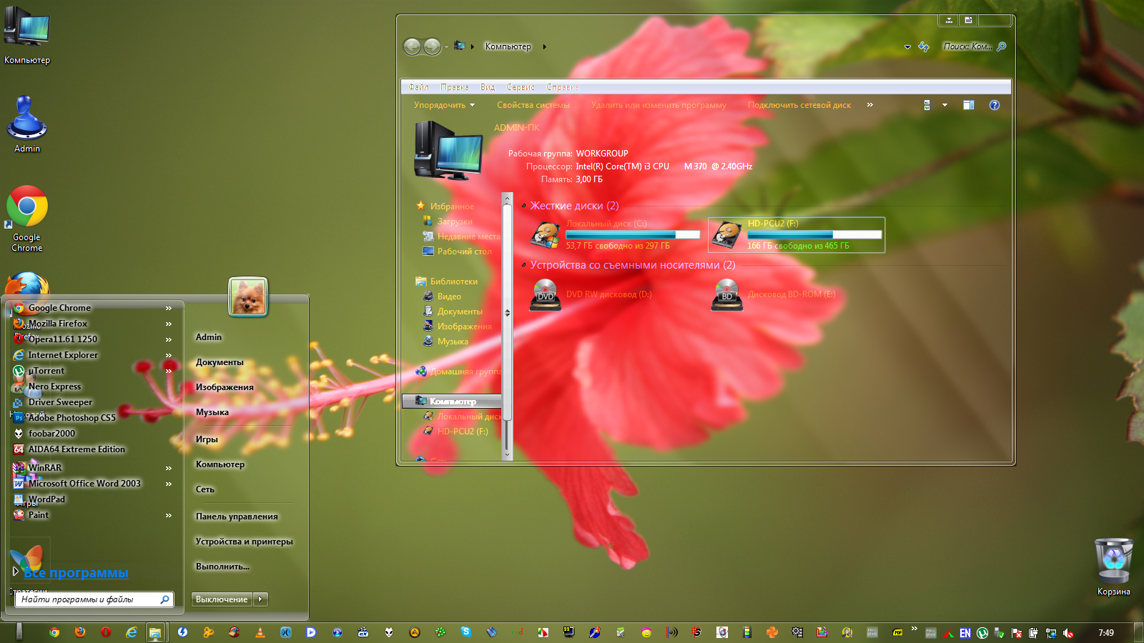Launch Skype from the taskbar
Viewport: 1144px width, 643px height.
coord(466,632)
